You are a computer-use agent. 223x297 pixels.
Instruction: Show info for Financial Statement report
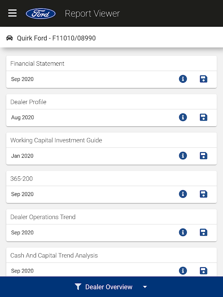coord(183,79)
